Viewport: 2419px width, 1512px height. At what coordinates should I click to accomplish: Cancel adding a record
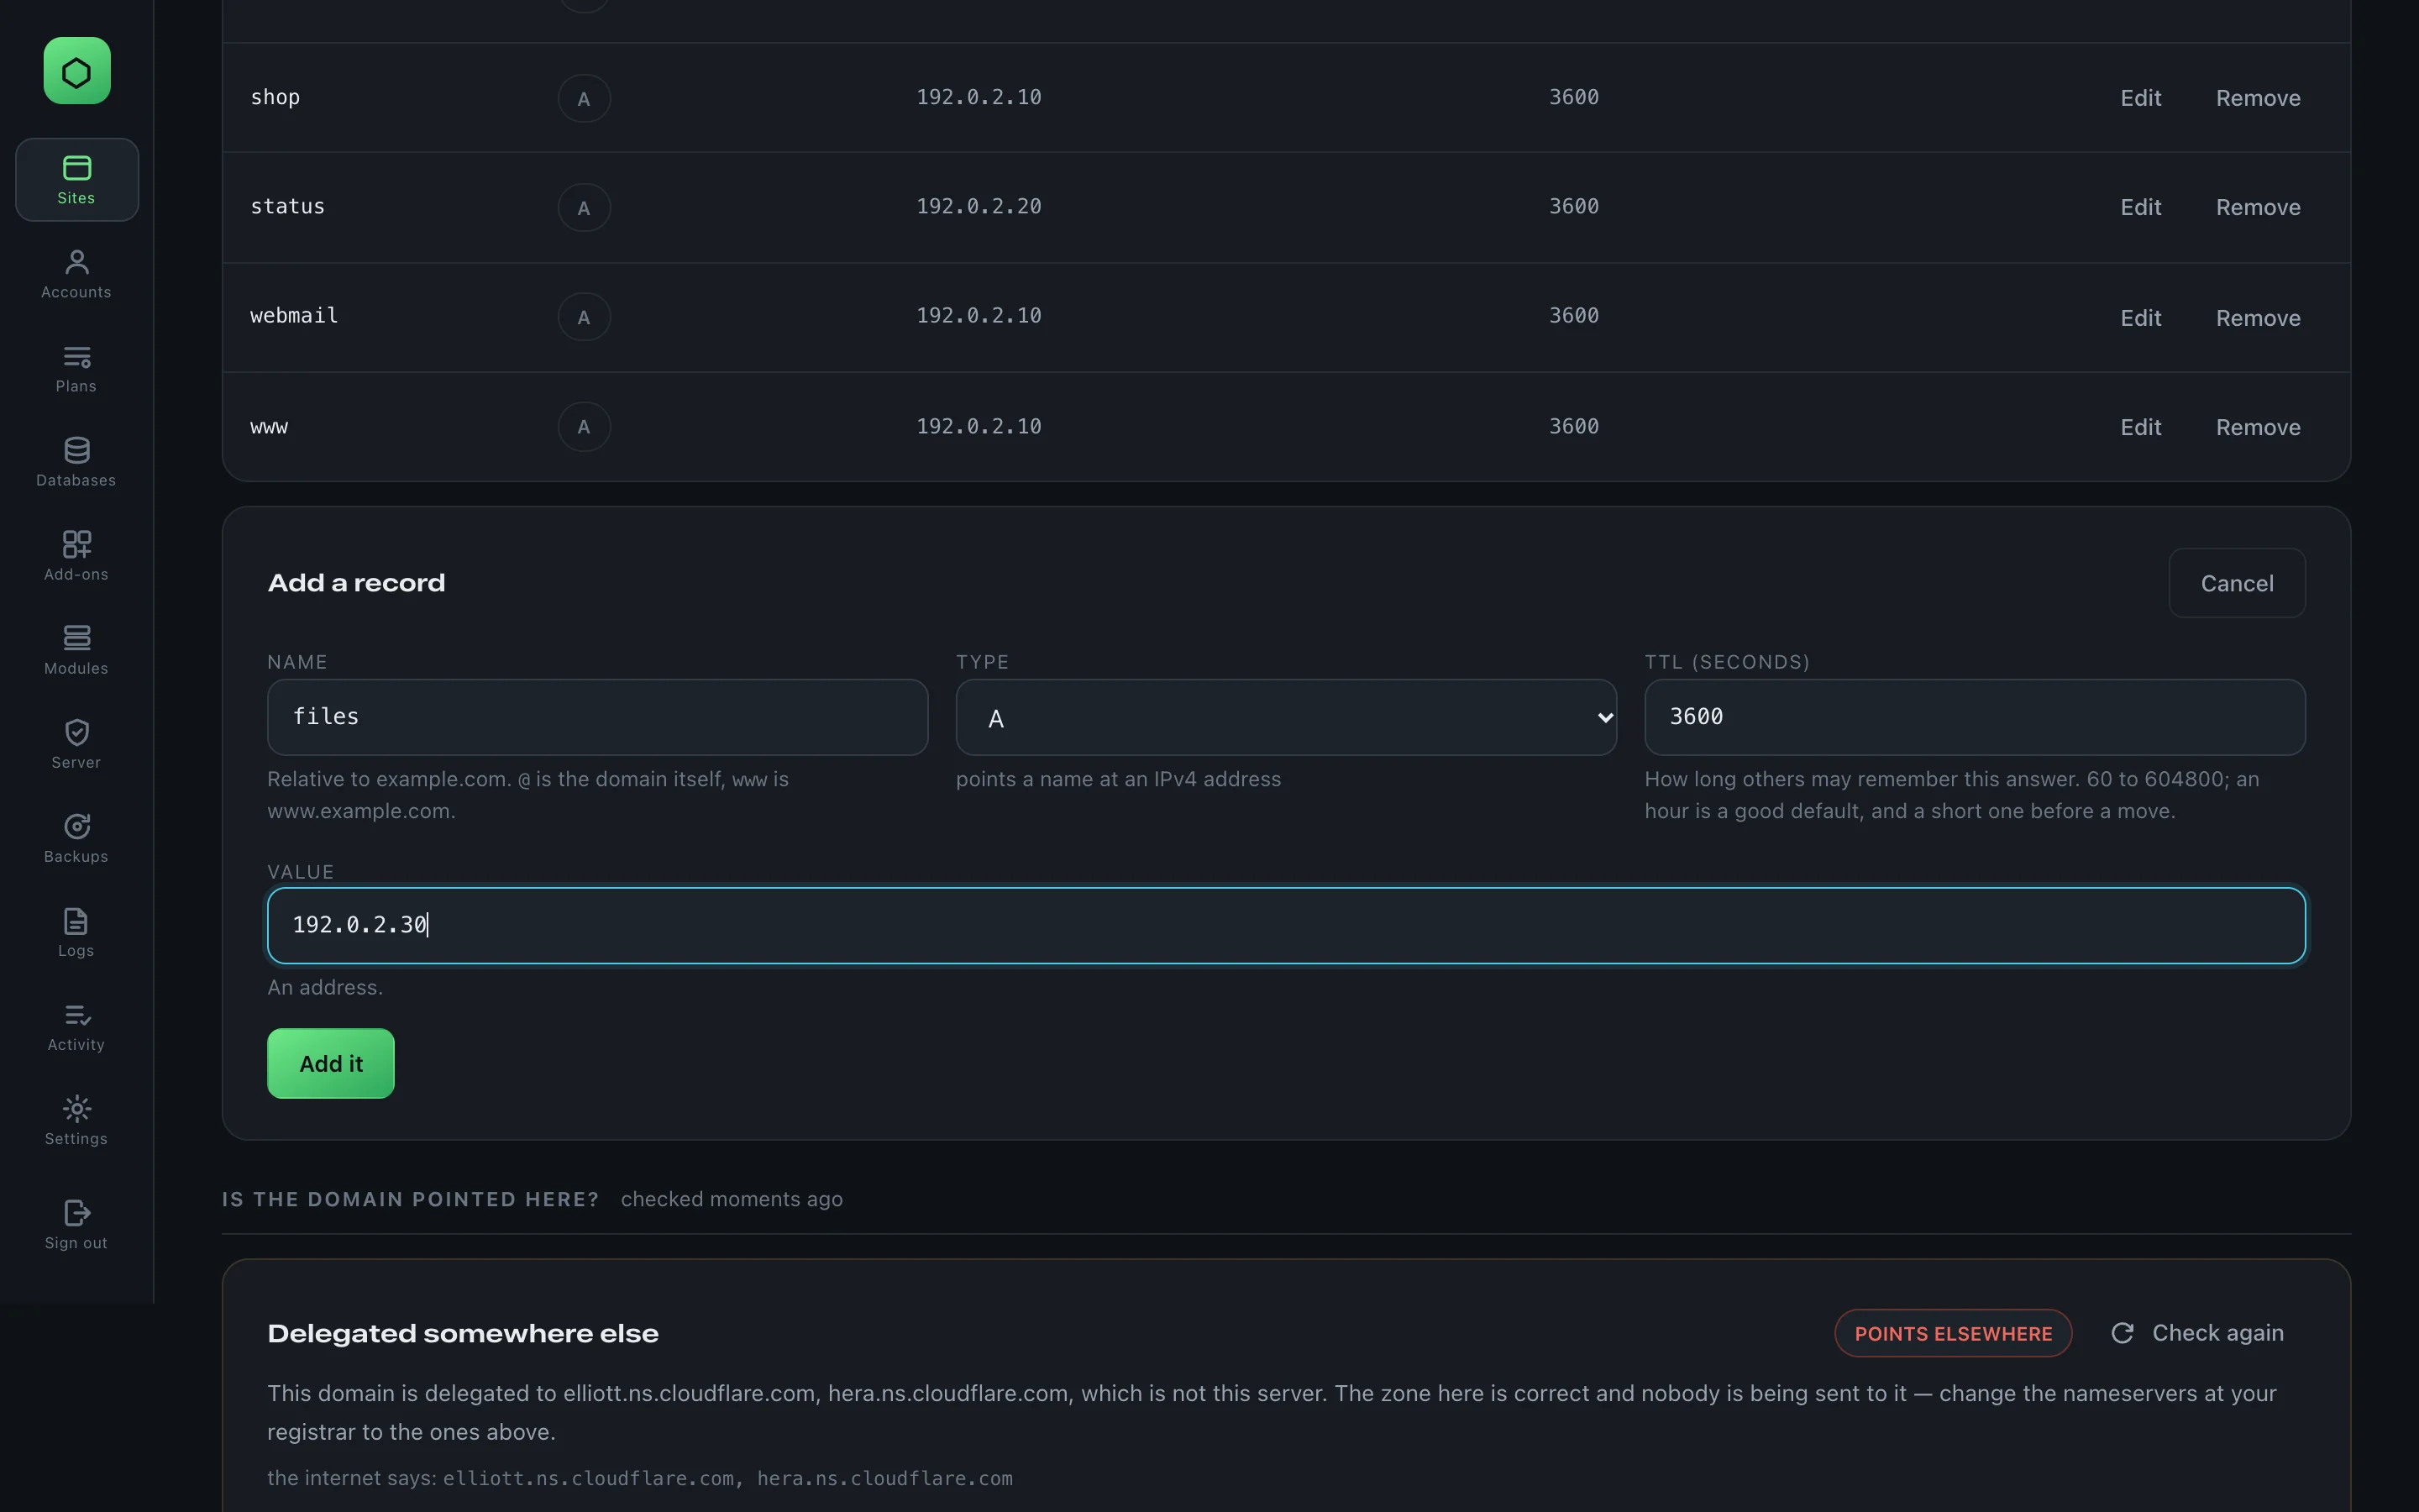[2236, 583]
